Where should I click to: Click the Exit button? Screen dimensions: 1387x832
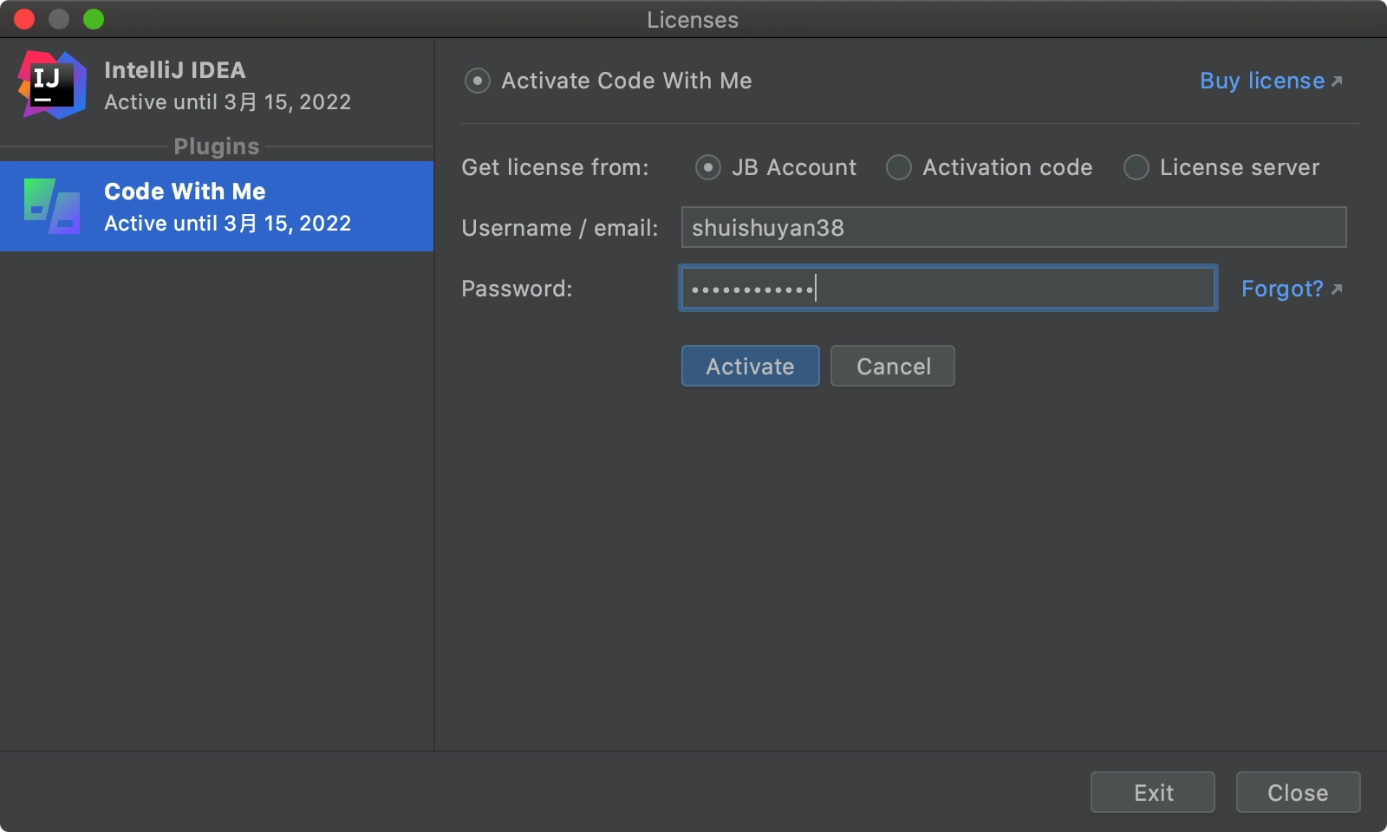[x=1153, y=792]
